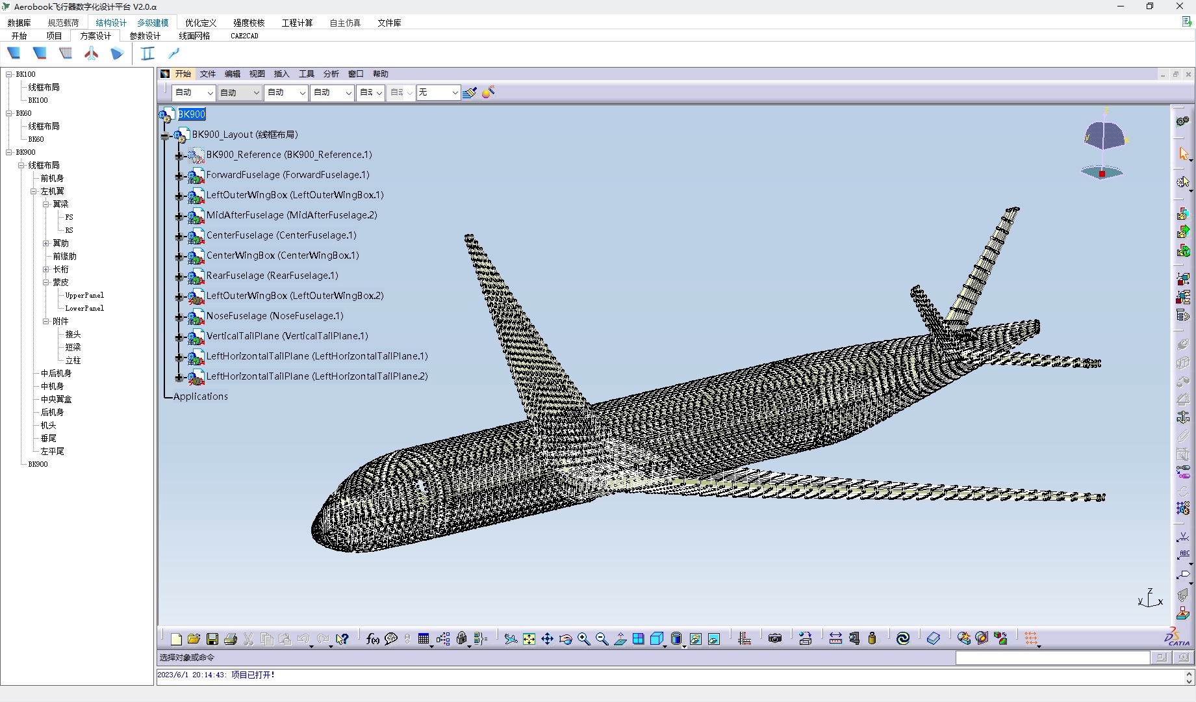Select UpperPanel in the left tree
The image size is (1196, 702).
84,295
